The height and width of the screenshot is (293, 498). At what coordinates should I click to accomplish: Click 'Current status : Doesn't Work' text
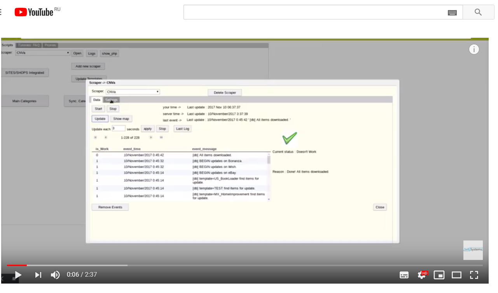click(x=294, y=152)
